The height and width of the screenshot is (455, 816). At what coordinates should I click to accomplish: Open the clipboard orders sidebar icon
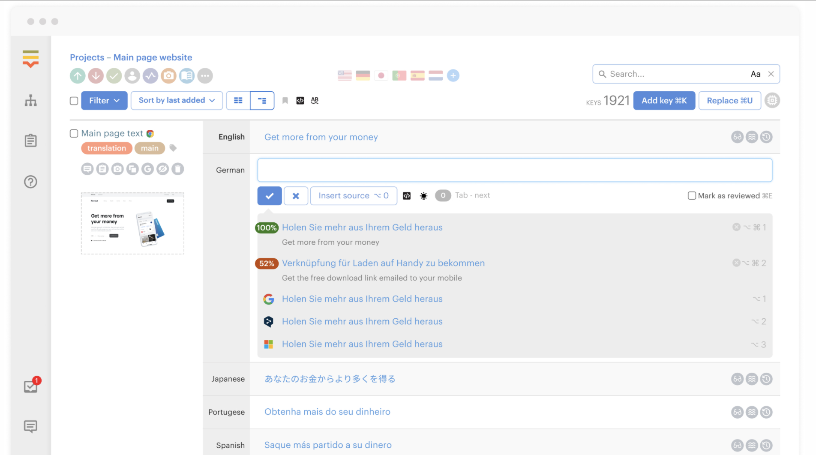(30, 141)
